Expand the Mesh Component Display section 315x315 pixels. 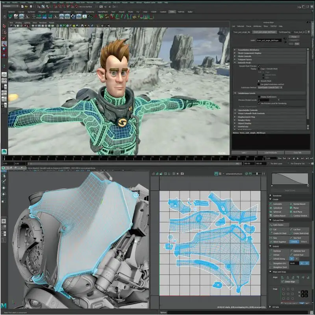click(x=270, y=53)
